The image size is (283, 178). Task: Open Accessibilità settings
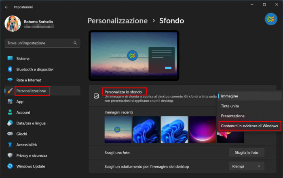point(27,145)
